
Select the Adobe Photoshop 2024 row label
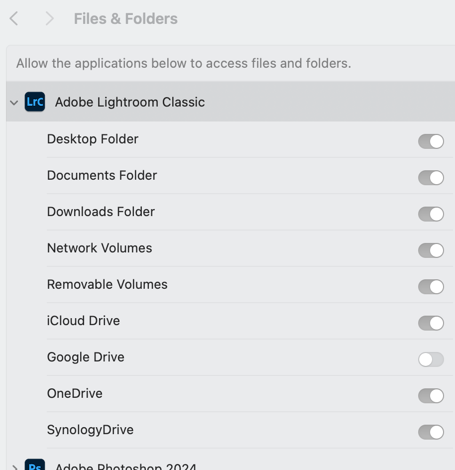click(125, 467)
